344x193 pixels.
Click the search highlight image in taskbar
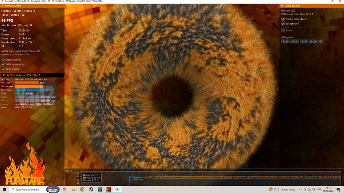(53, 189)
